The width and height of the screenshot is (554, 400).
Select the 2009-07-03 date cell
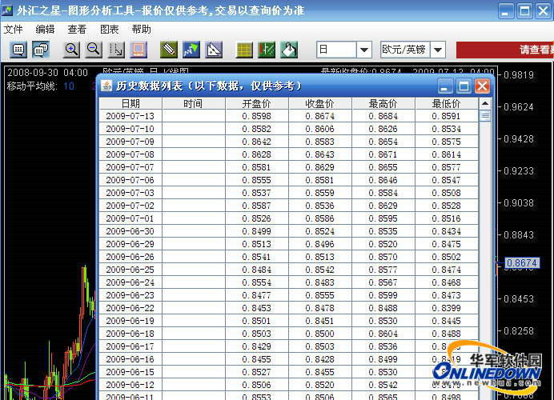pos(130,193)
